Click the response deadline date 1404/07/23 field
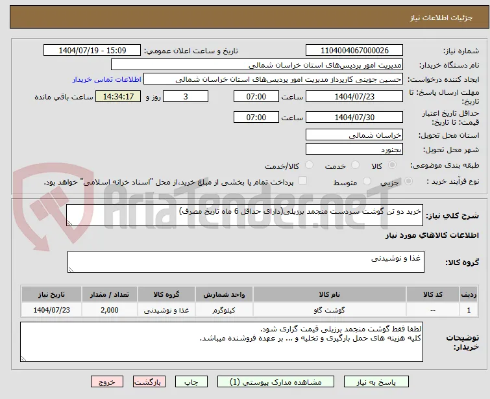 pyautogui.click(x=354, y=96)
